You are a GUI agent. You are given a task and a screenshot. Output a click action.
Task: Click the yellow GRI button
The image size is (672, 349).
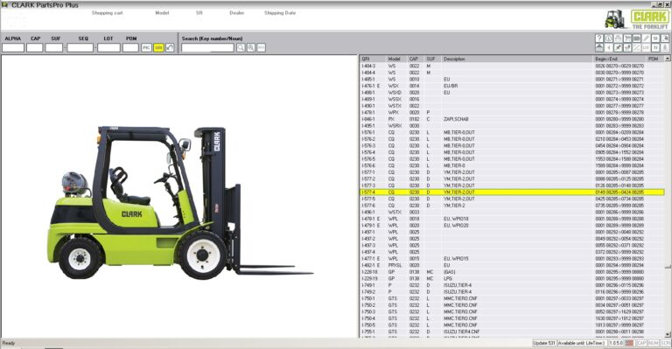158,47
